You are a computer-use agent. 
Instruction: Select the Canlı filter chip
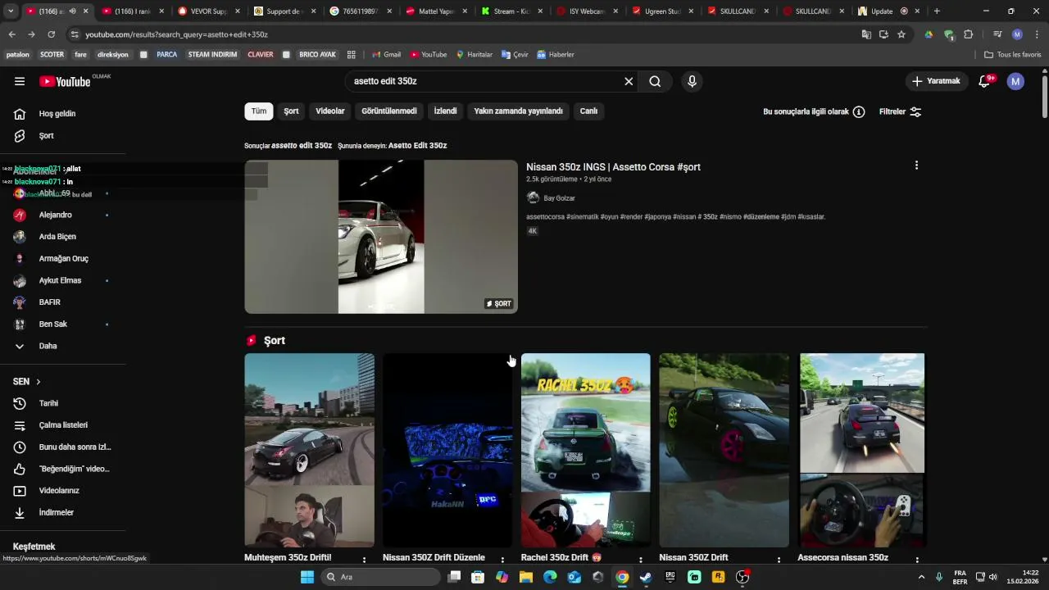coord(588,111)
